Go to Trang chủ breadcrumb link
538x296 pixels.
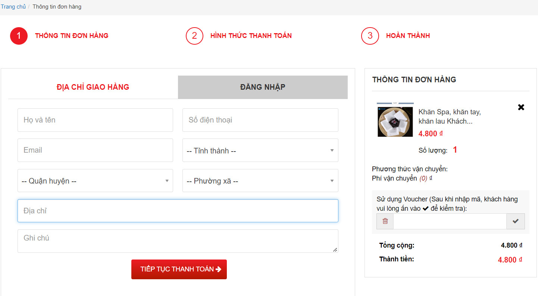tap(13, 7)
